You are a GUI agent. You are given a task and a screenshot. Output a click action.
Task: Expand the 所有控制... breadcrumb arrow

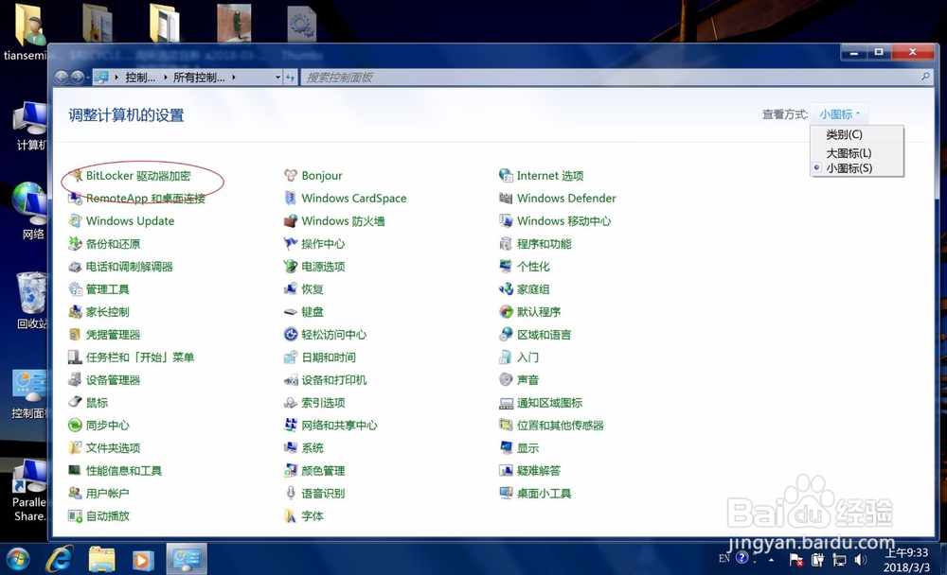coord(234,78)
